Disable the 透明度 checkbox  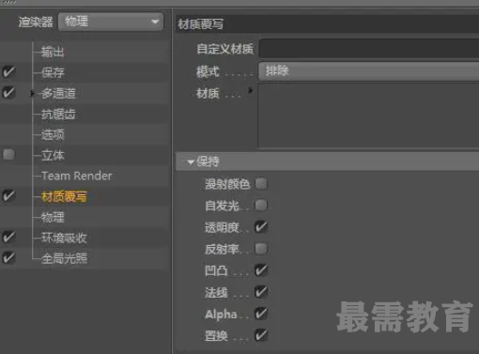[261, 227]
